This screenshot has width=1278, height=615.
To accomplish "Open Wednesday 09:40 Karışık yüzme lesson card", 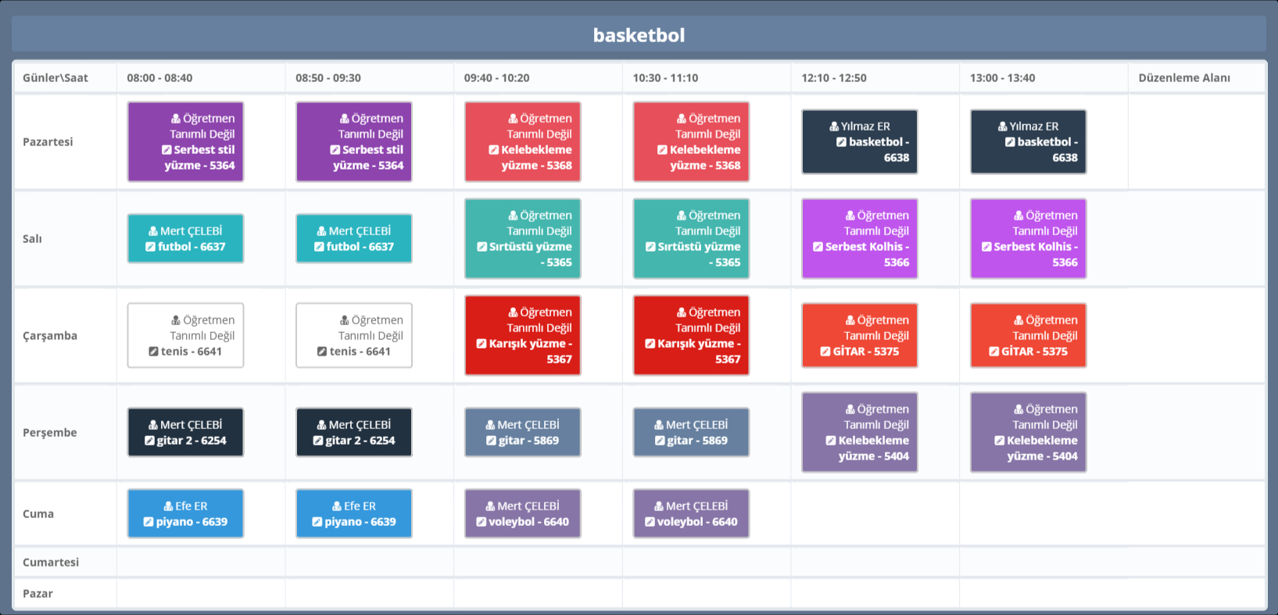I will tap(522, 336).
